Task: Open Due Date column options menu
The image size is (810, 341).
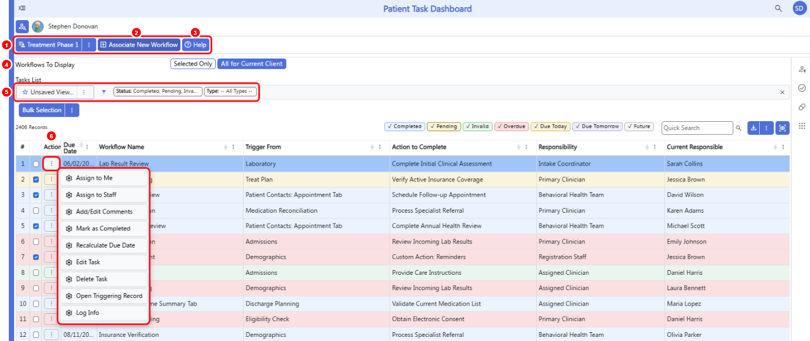Action: [x=88, y=147]
